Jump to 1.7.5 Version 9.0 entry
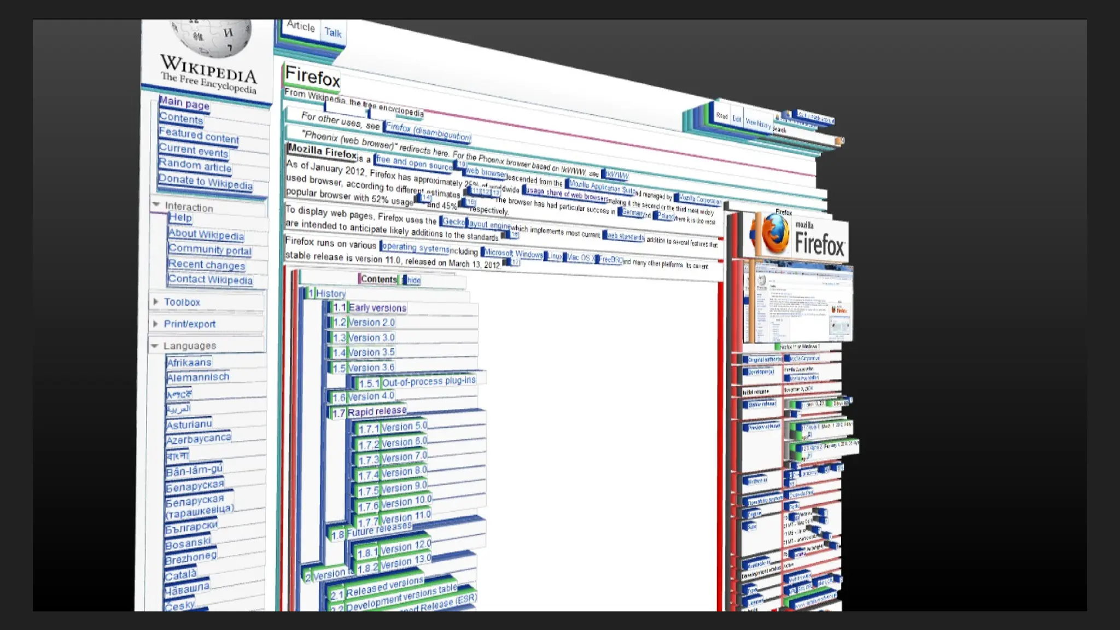 pos(393,489)
